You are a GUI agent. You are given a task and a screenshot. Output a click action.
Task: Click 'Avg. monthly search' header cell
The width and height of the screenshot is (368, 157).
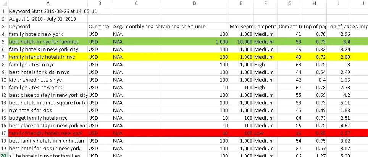(136, 26)
